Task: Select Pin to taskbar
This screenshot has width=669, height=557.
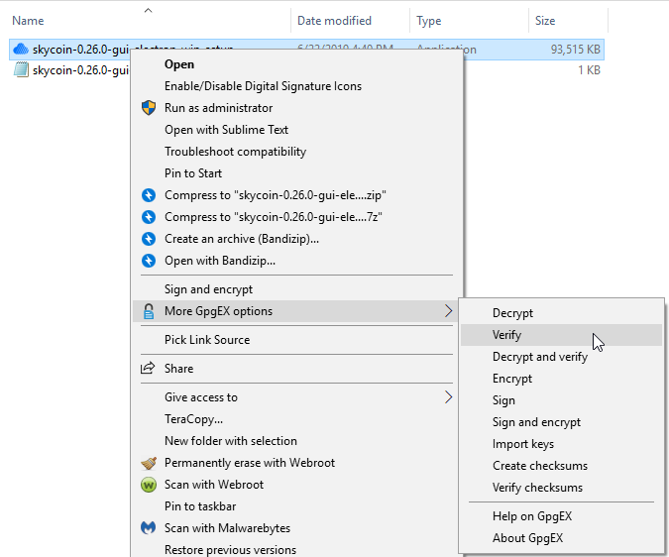Action: point(297,506)
